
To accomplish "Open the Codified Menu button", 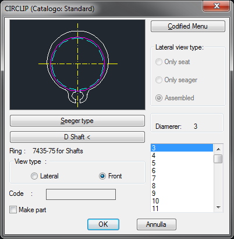I will point(188,26).
